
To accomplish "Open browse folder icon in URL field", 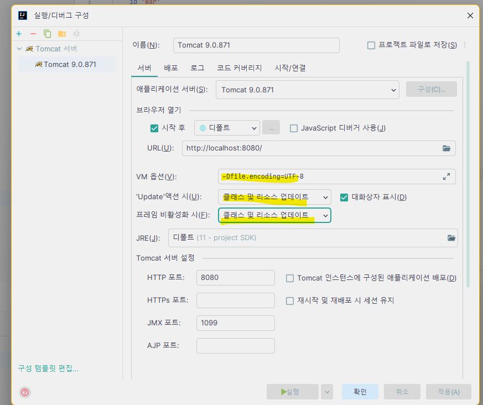I will pos(446,148).
